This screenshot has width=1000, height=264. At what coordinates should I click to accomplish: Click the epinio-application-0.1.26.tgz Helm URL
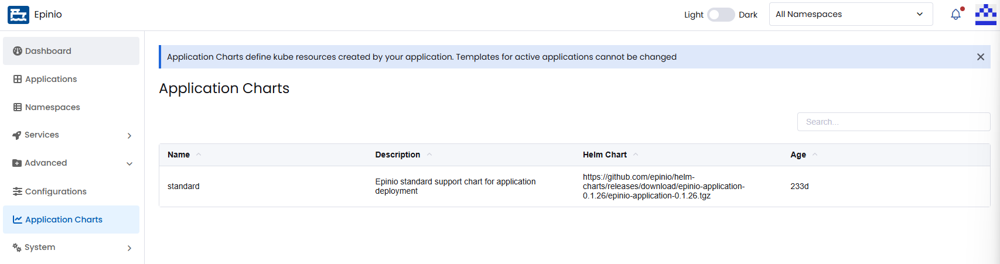point(664,186)
